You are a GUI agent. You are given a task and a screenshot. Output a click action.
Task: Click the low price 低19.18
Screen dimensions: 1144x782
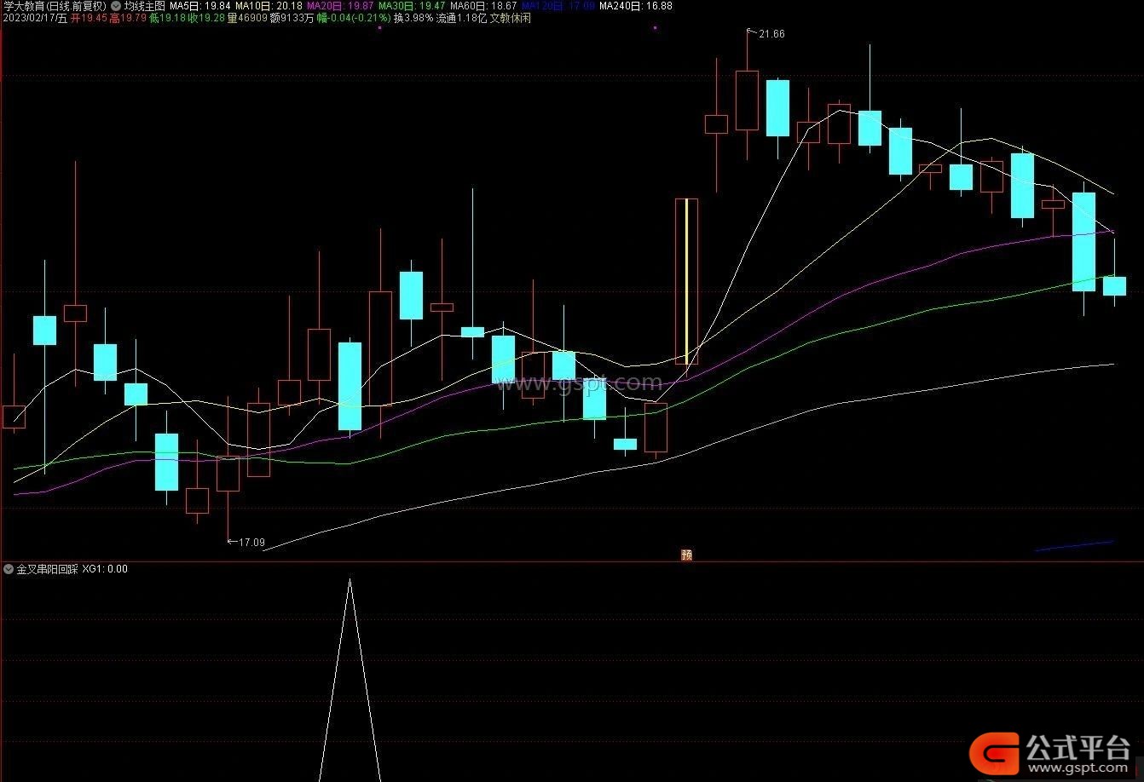click(x=168, y=18)
